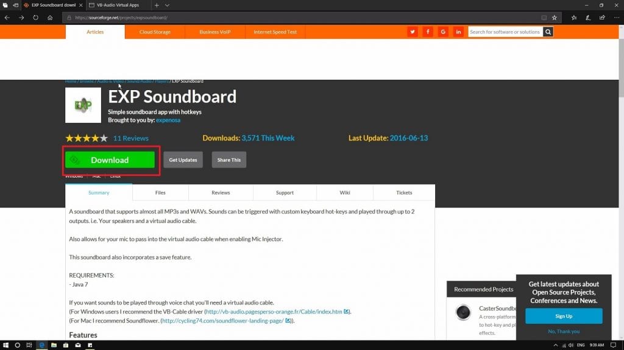Image resolution: width=624 pixels, height=350 pixels.
Task: Go forward with the browser forward arrow
Action: coord(21,18)
